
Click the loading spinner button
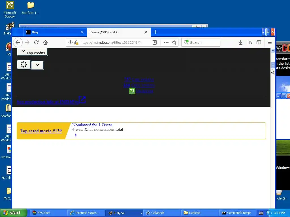pos(24,65)
